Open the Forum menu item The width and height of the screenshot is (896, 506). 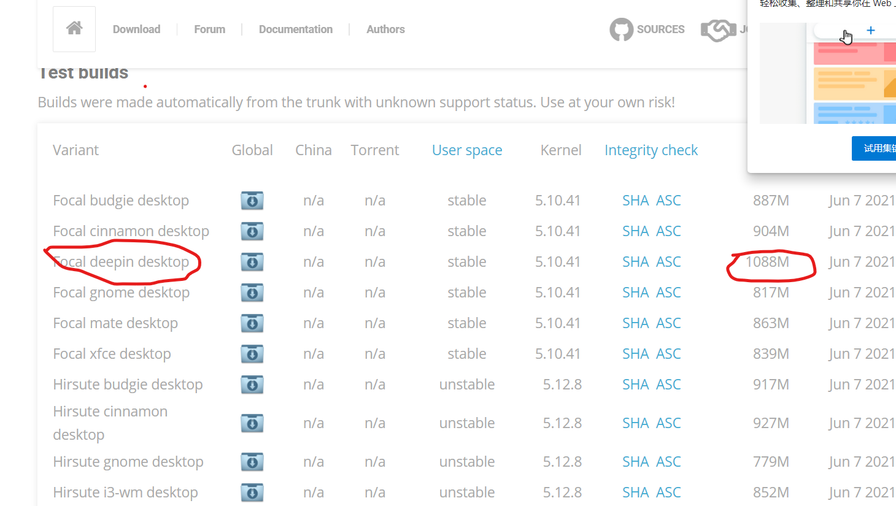(x=210, y=29)
